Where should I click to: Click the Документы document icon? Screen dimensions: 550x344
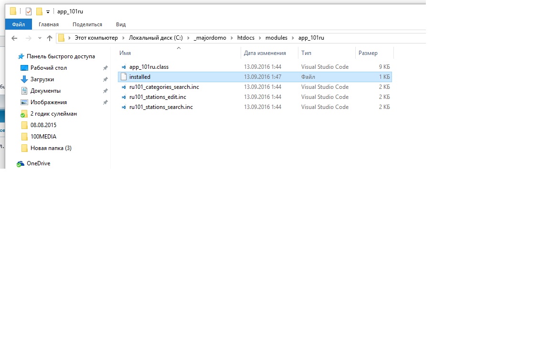(24, 91)
